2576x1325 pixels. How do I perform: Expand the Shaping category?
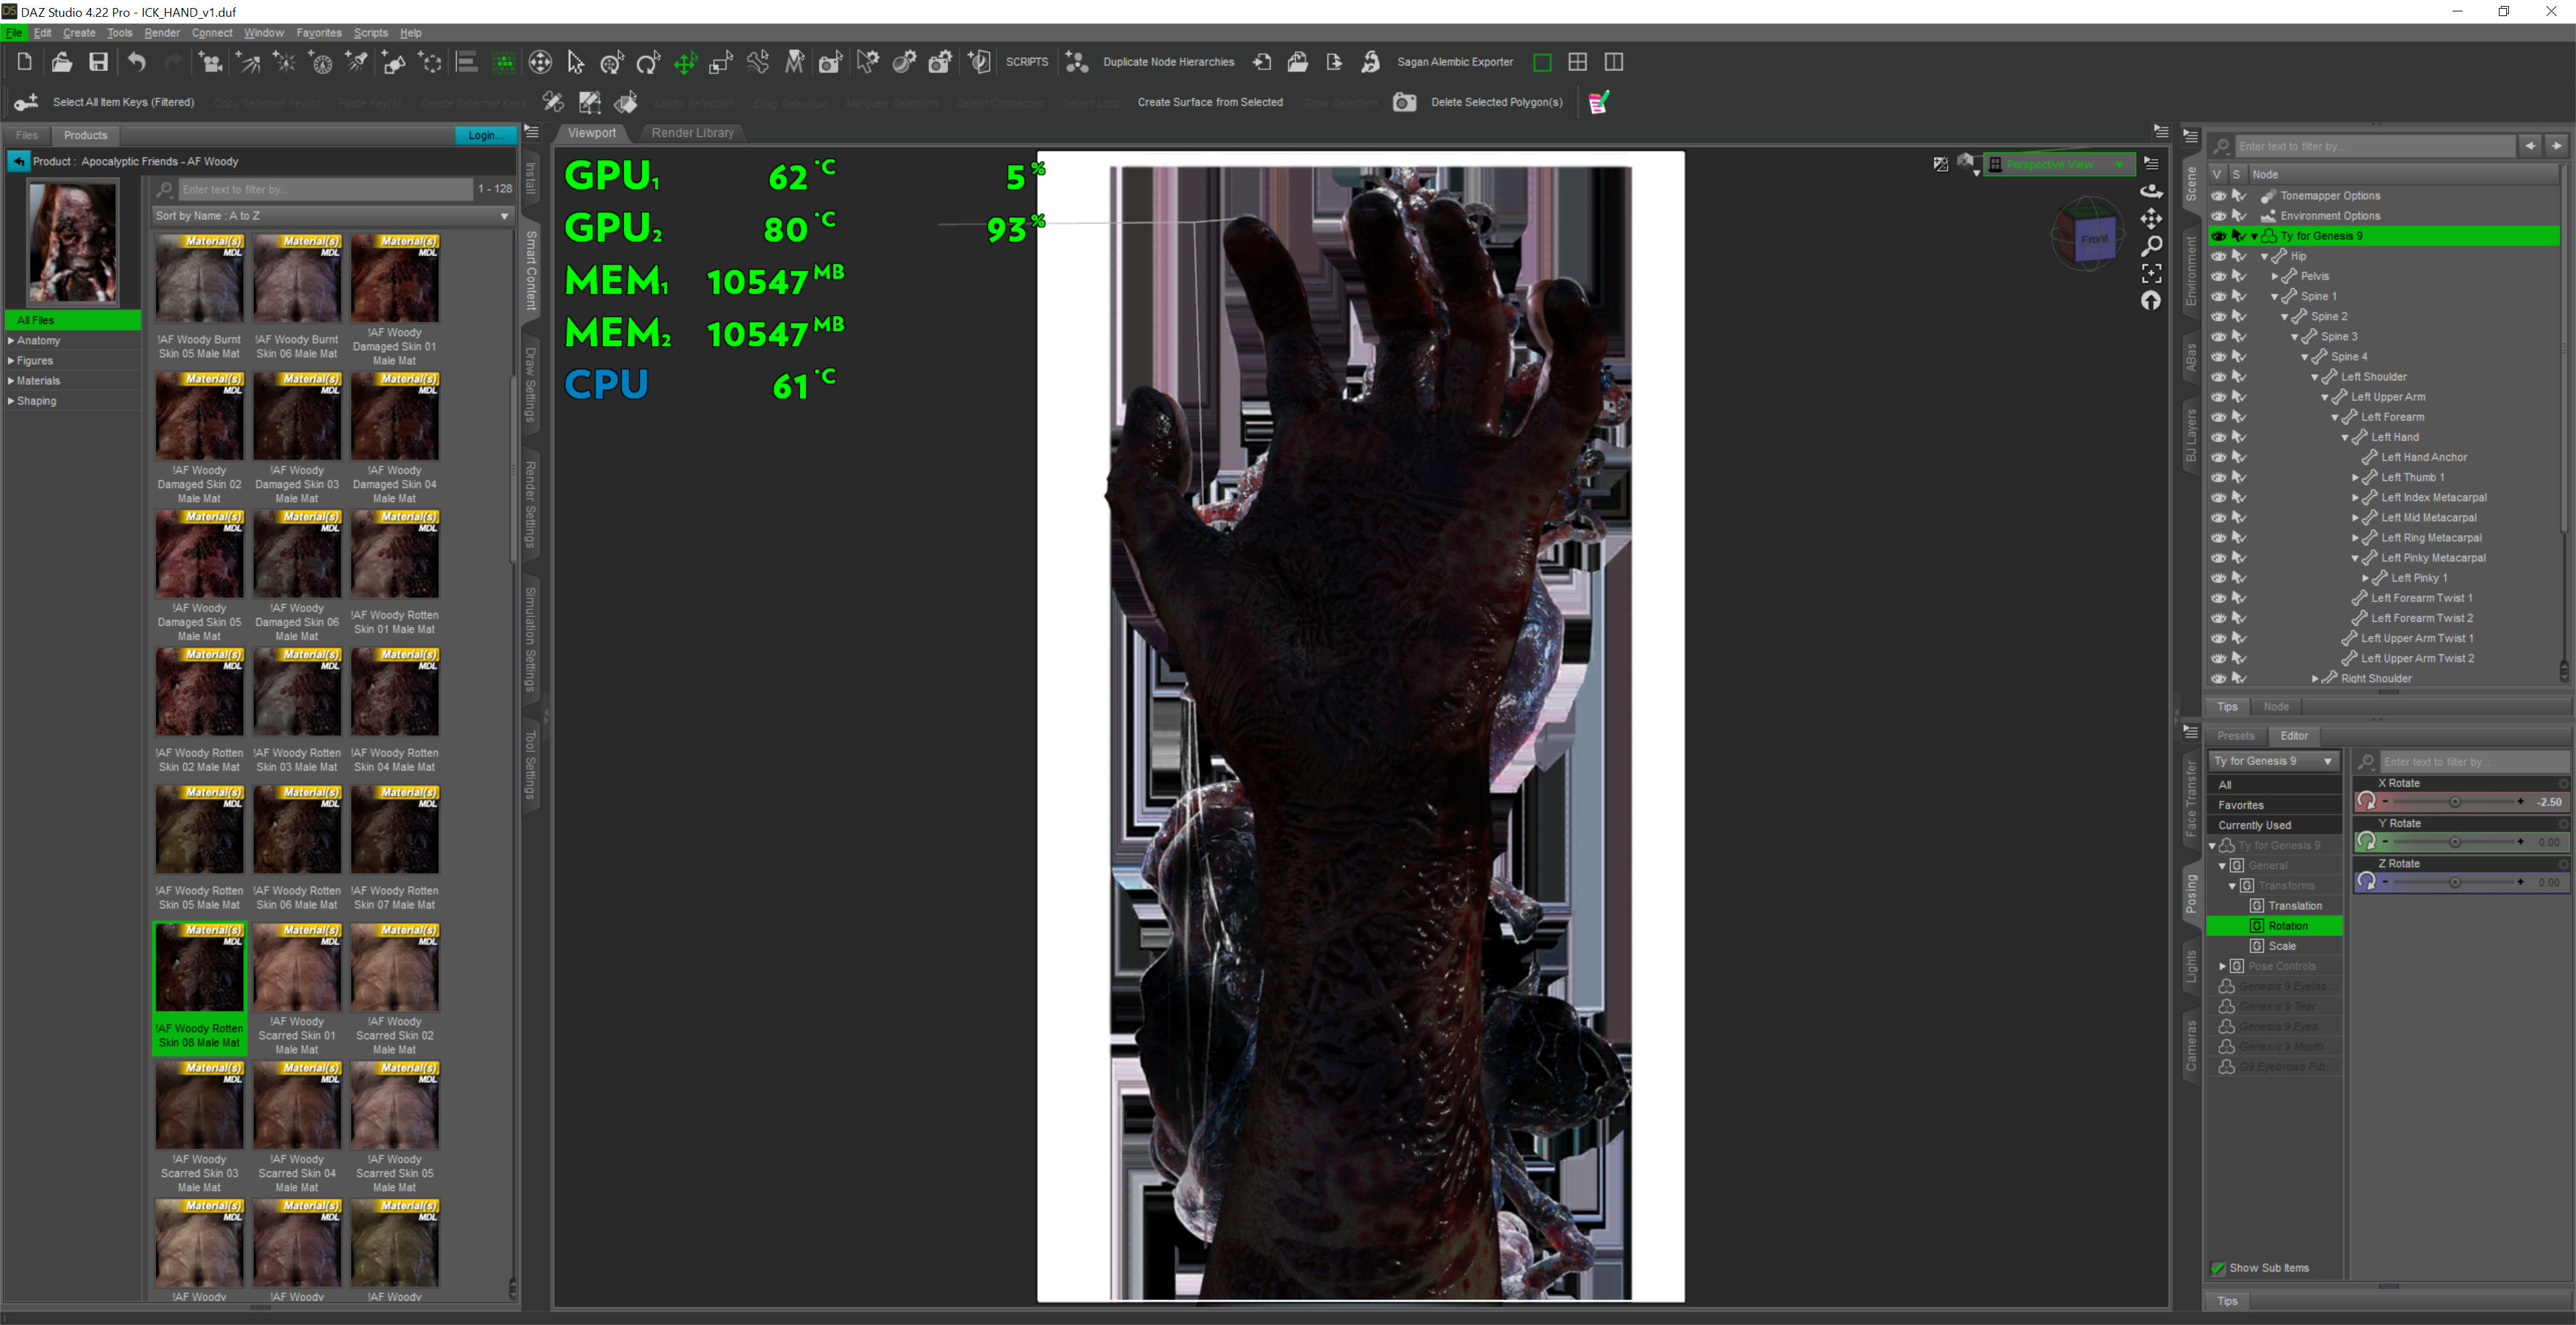(11, 401)
